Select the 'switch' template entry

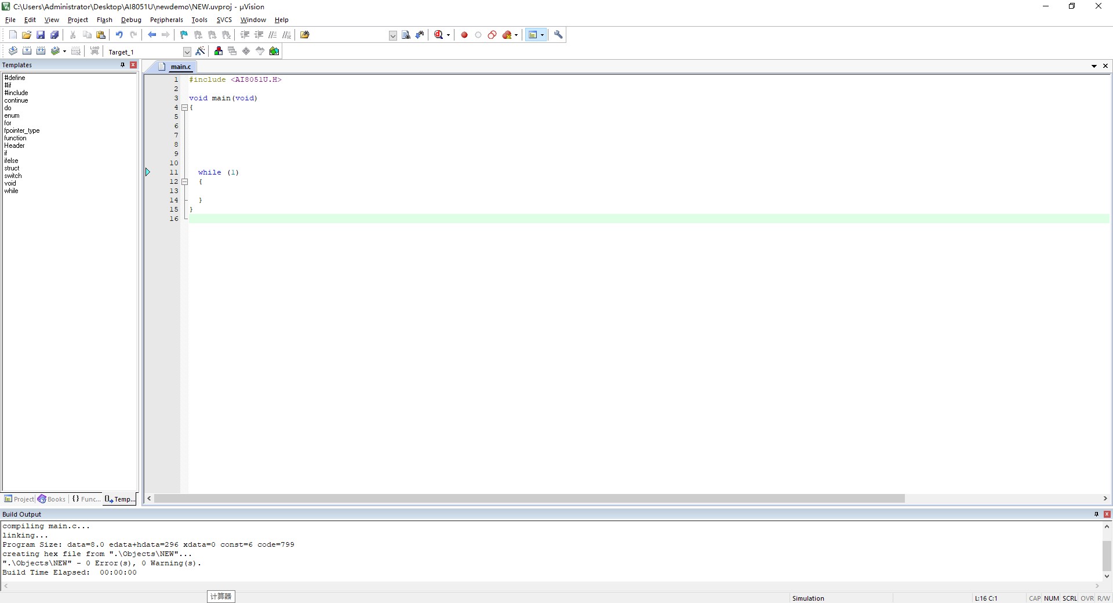click(13, 176)
